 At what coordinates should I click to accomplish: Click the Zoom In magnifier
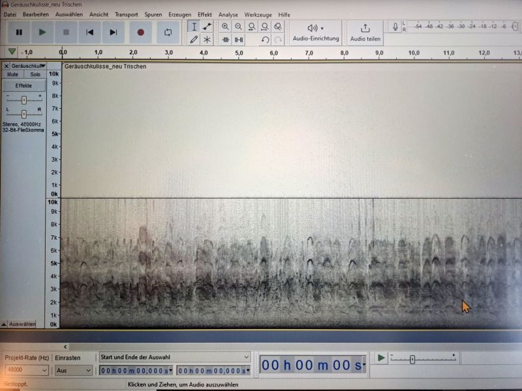pos(225,27)
